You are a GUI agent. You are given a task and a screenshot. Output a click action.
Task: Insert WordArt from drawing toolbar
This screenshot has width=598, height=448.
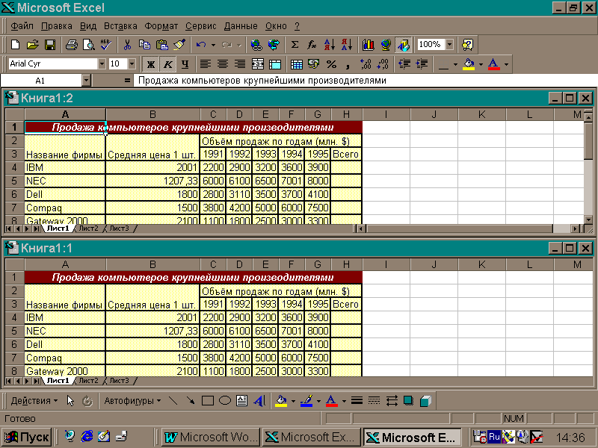(259, 401)
